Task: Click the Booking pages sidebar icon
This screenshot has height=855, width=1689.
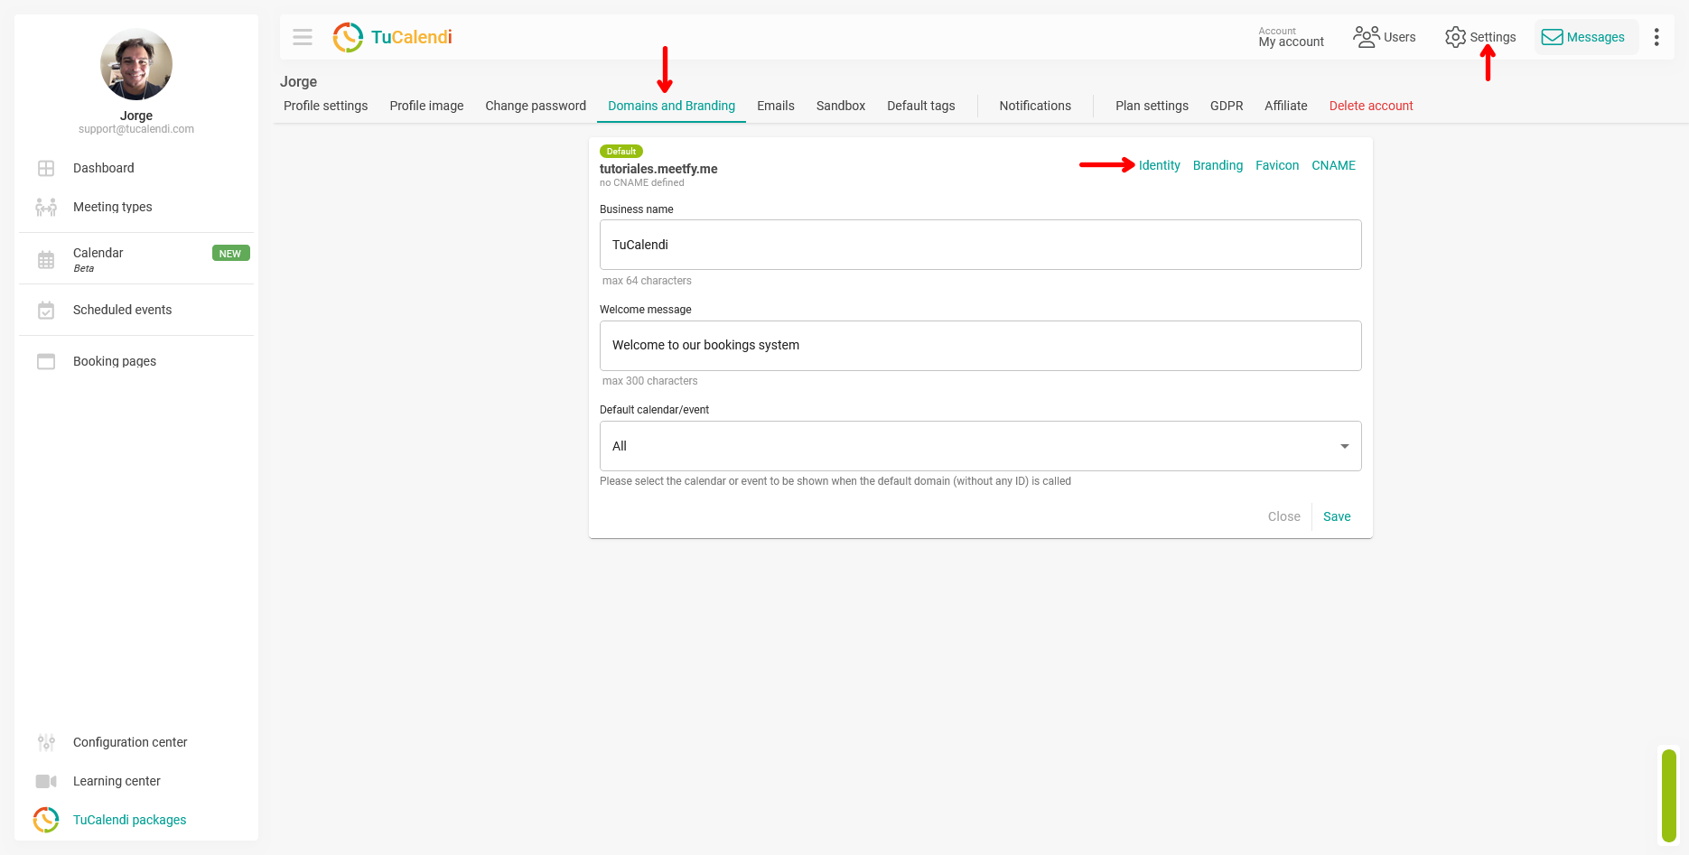Action: click(x=46, y=361)
